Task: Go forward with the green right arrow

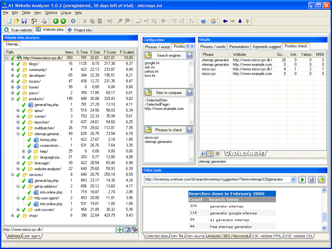Action: [x=63, y=21]
